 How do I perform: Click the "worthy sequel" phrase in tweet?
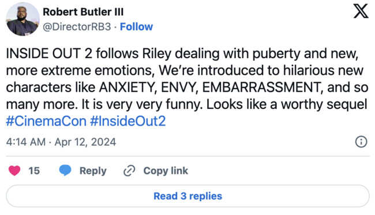(x=324, y=105)
